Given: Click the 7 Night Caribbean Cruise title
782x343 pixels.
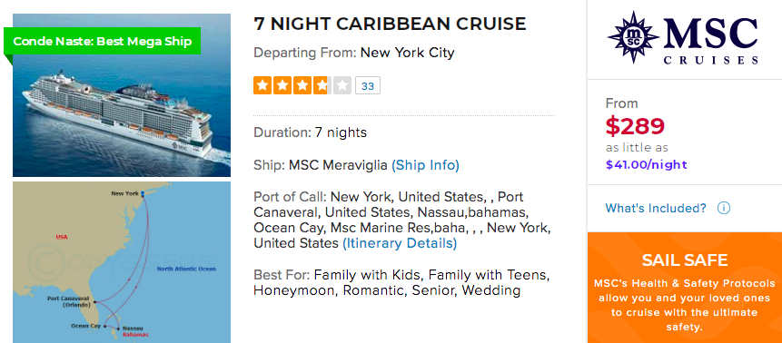Looking at the screenshot, I should 390,24.
